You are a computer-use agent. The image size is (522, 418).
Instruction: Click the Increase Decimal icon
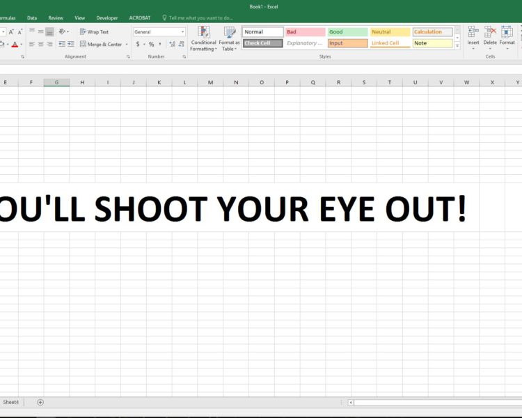tap(172, 44)
